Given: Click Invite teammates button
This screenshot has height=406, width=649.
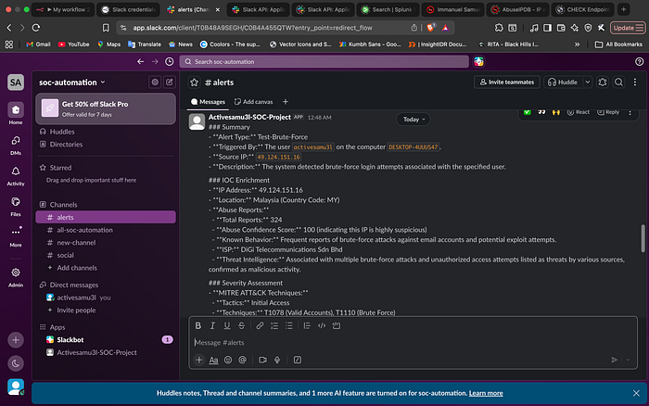Looking at the screenshot, I should 506,82.
